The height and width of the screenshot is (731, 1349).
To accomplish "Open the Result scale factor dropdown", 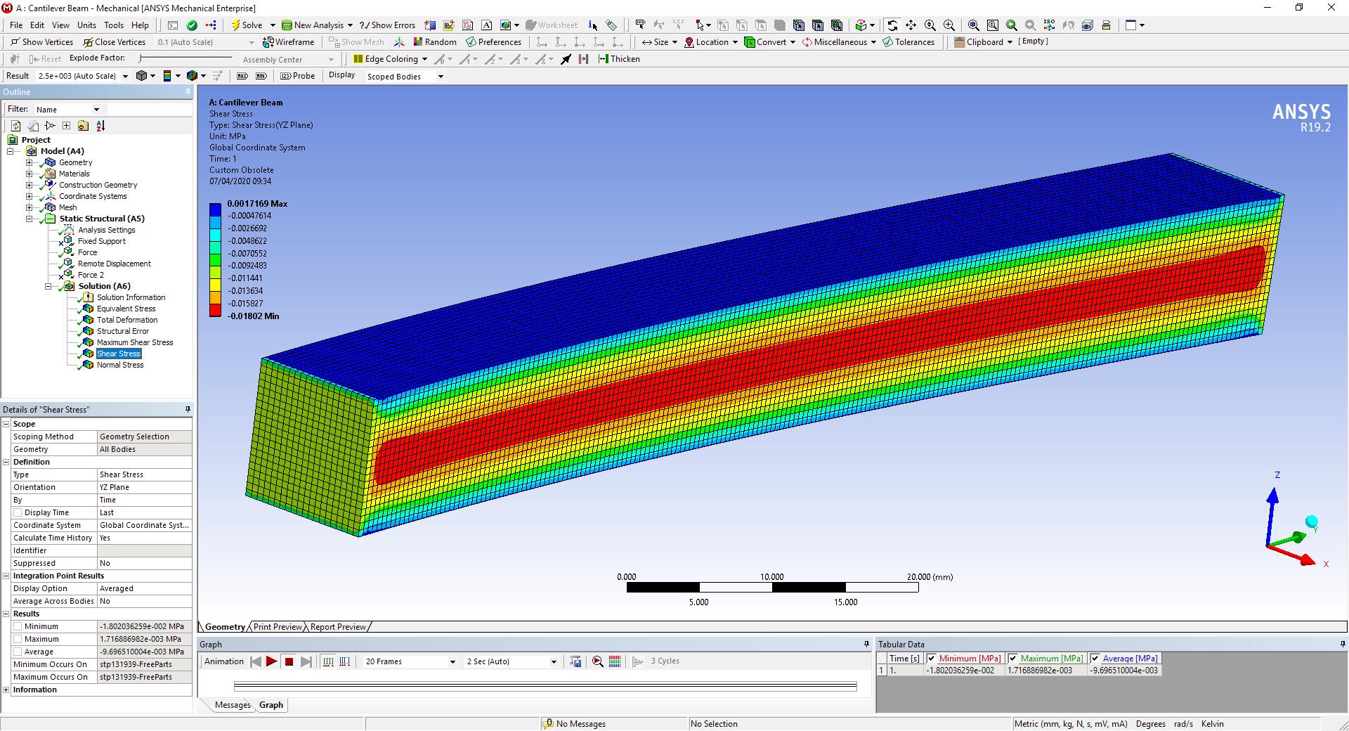I will pos(125,76).
